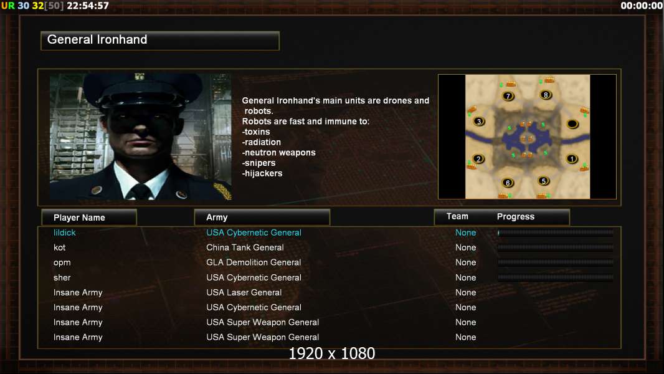
Task: Click the Team column header
Action: click(457, 216)
